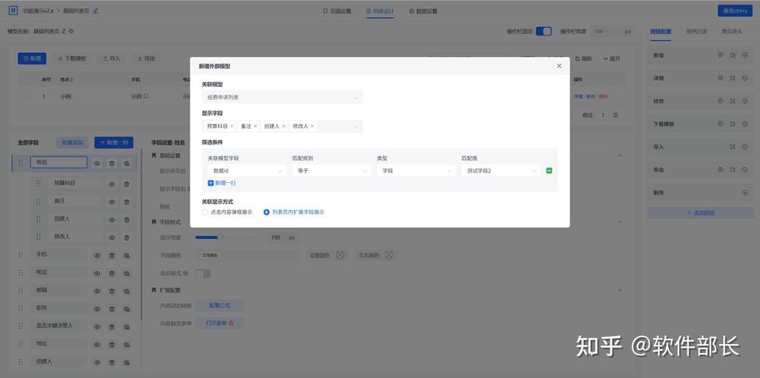The image size is (760, 378).
Task: Pick the 文本颜色 swatch
Action: (389, 256)
